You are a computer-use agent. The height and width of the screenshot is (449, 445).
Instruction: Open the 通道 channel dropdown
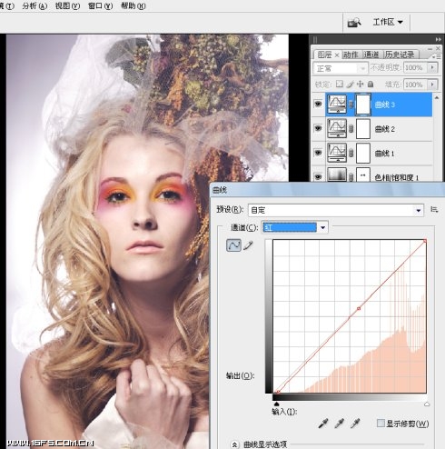tap(295, 227)
